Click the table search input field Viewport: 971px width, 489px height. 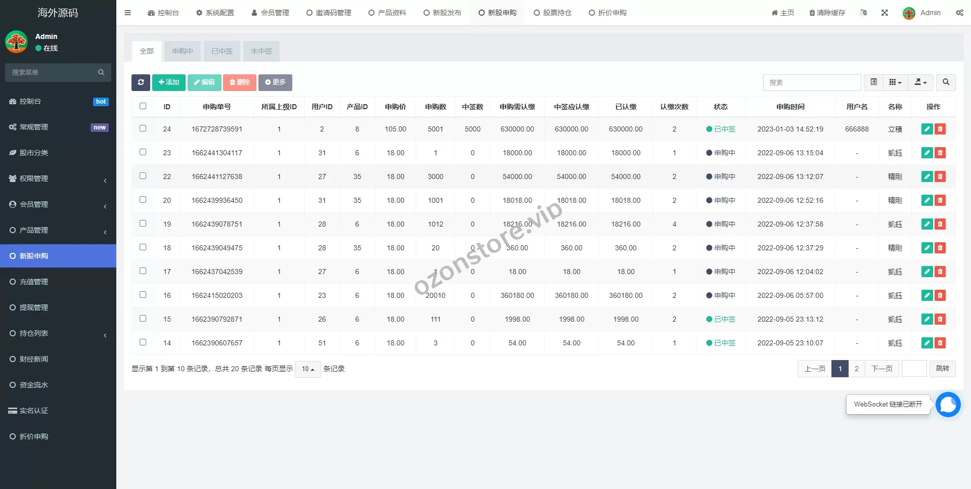(x=812, y=82)
